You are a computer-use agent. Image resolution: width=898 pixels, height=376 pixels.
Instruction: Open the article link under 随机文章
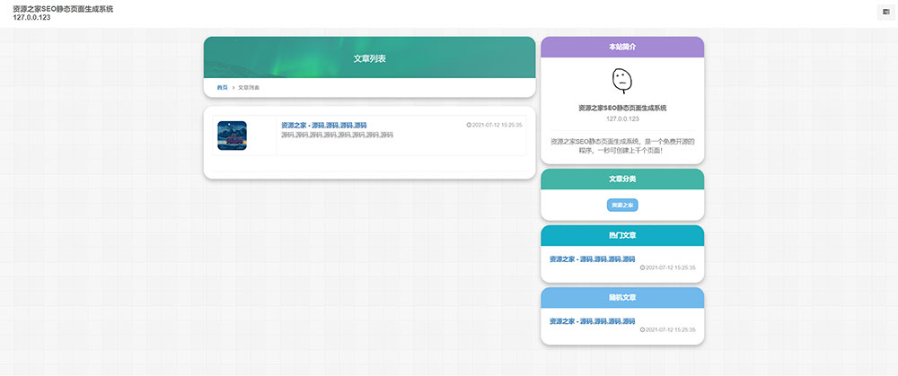[x=593, y=320]
